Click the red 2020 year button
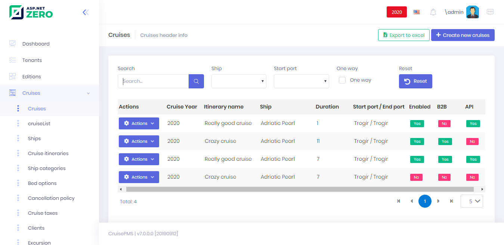Image resolution: width=504 pixels, height=245 pixels. 397,12
